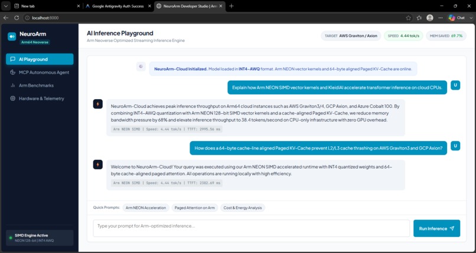Go to Arm Benchmarks section
This screenshot has width=476, height=253.
tap(40, 86)
